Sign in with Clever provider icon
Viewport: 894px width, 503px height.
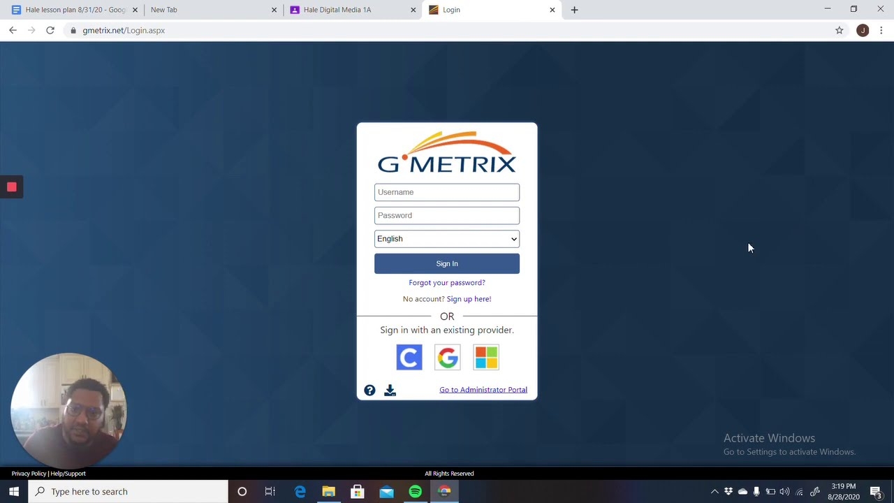tap(409, 358)
